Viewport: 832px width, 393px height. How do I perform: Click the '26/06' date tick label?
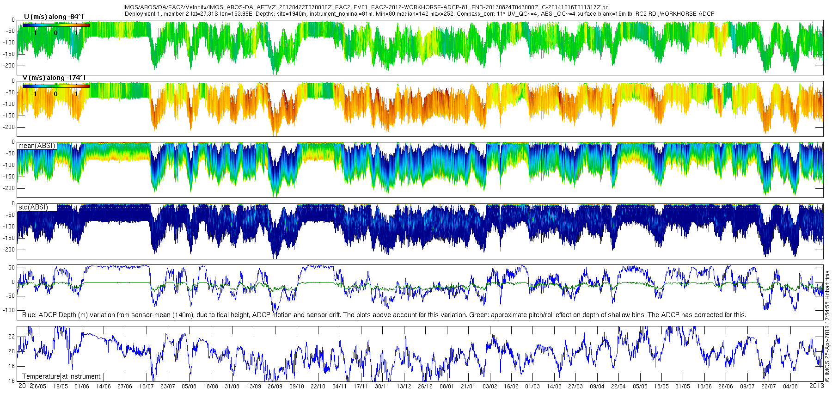[x=726, y=387]
